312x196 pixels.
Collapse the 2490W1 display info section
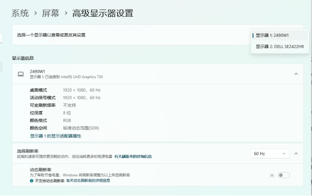tap(296, 74)
